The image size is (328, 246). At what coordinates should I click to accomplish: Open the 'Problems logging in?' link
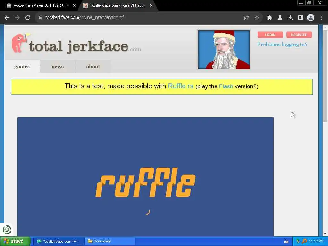coord(282,45)
